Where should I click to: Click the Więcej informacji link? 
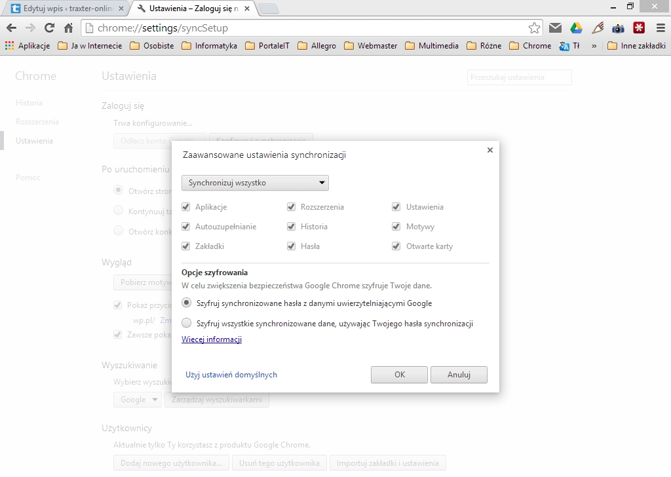[x=212, y=339]
